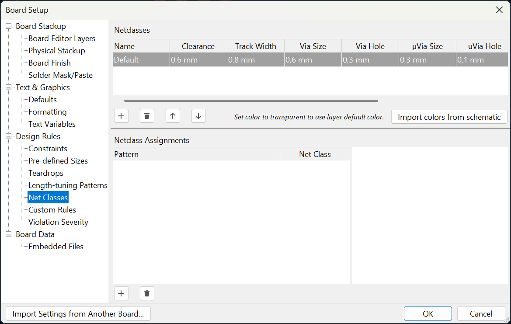Collapse the Board Data tree node
The height and width of the screenshot is (324, 511).
pyautogui.click(x=8, y=234)
